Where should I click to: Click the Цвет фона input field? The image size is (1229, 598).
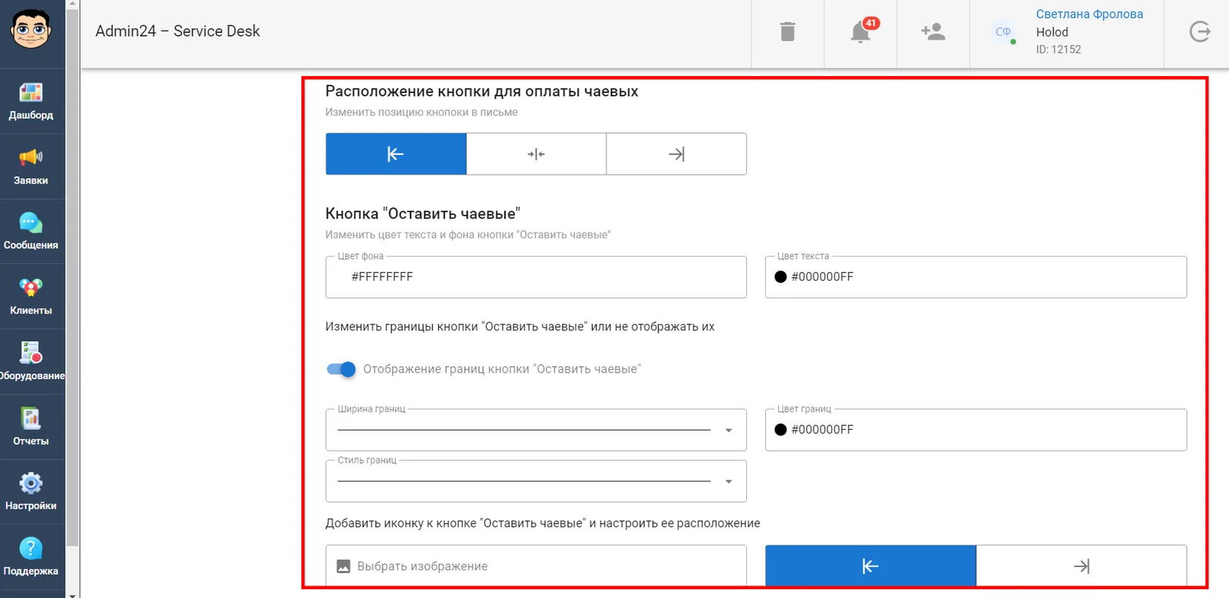click(536, 277)
